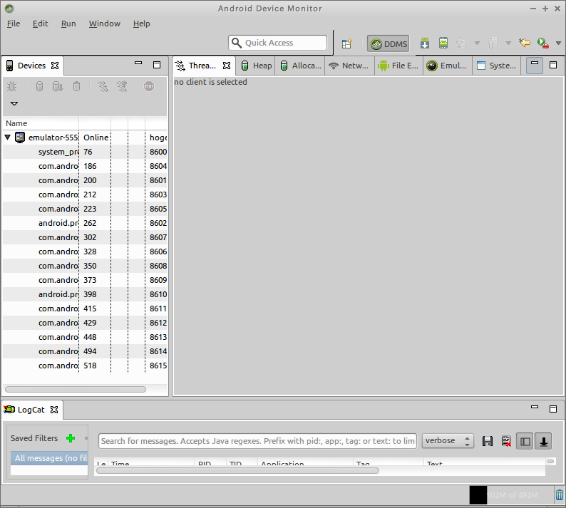Click the stop process icon

pyautogui.click(x=148, y=86)
